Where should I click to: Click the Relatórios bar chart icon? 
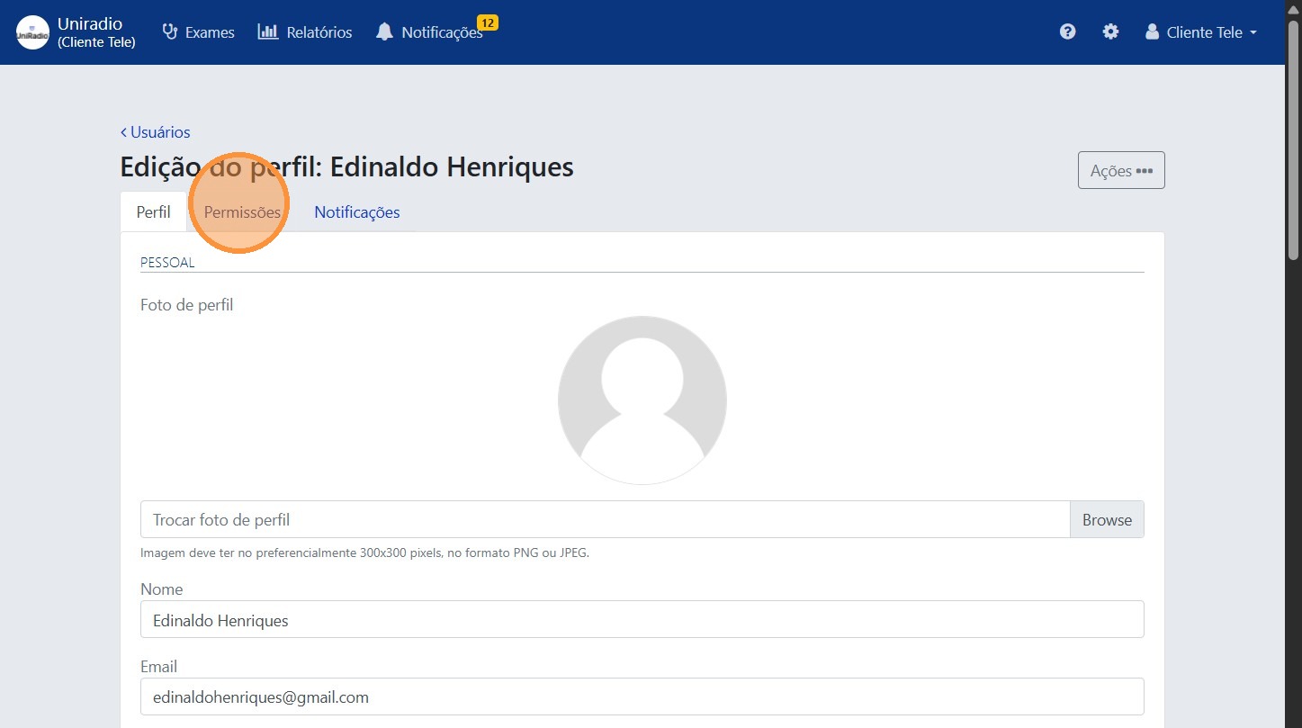click(x=268, y=31)
